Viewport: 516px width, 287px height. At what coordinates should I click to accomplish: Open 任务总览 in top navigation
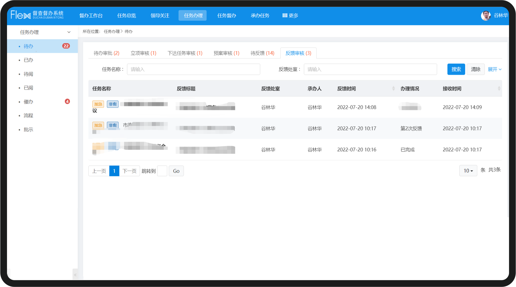[x=127, y=16]
